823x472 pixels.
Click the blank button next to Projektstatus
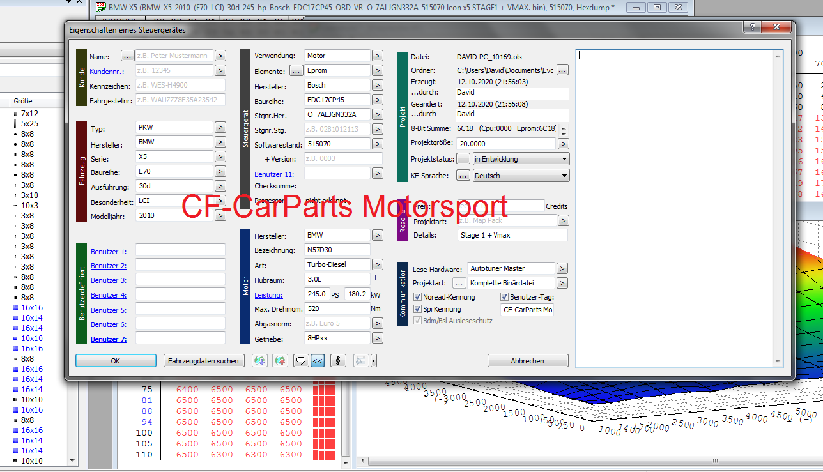[463, 159]
